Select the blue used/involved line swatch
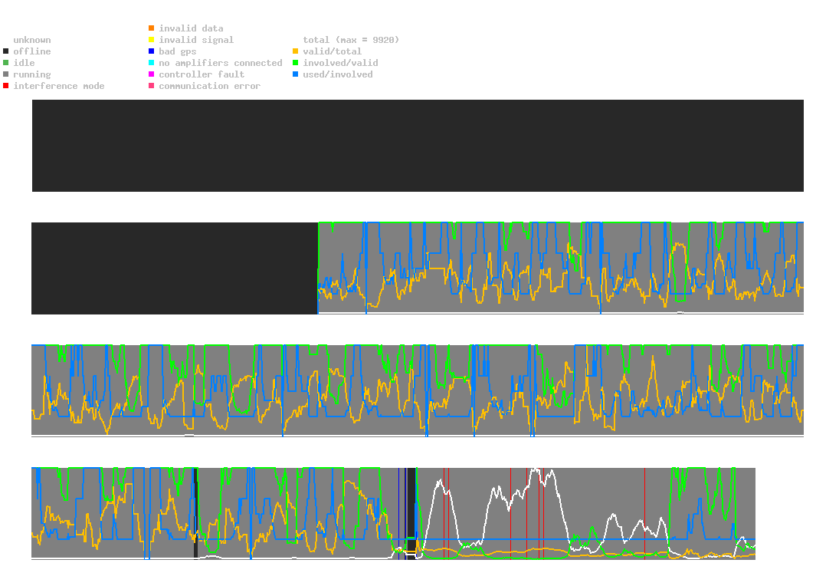Viewport: 839px width, 586px height. [296, 74]
